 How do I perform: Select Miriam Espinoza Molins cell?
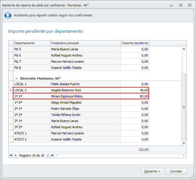point(85,96)
